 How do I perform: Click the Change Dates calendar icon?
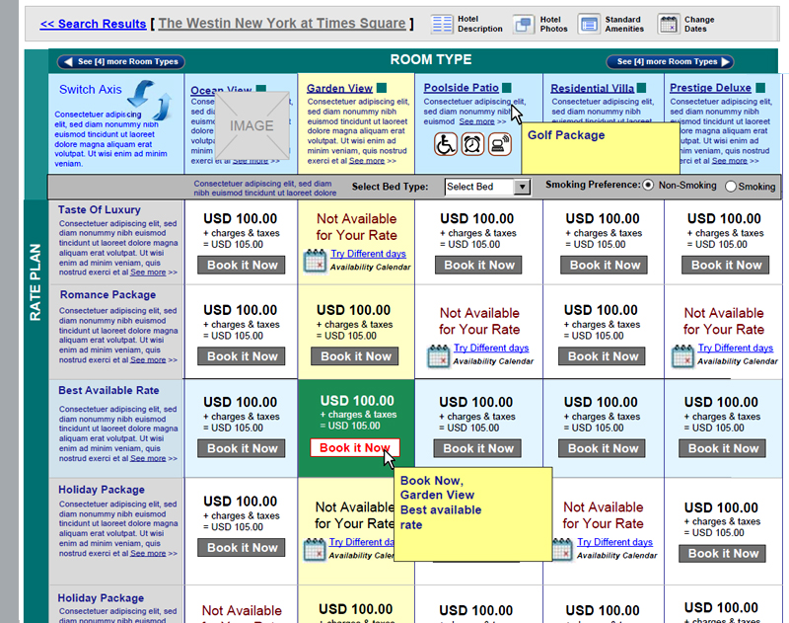tap(669, 24)
